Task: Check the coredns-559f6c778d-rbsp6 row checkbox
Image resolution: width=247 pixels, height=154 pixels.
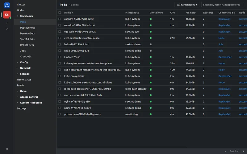Action: click(60, 25)
